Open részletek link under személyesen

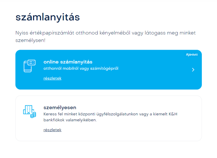point(52,130)
